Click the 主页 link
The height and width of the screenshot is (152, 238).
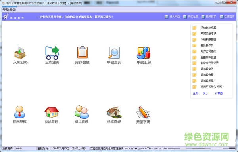coord(195,93)
